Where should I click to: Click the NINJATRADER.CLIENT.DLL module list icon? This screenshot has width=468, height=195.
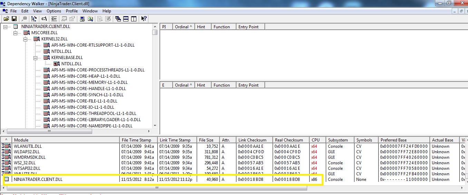7,179
